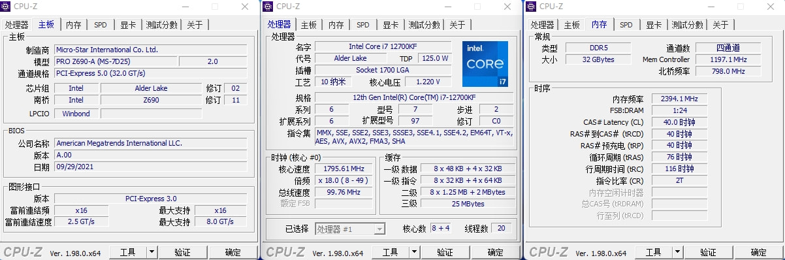Expand the 工具 dropdown arrow in the middle window
785x260 pixels.
click(414, 252)
